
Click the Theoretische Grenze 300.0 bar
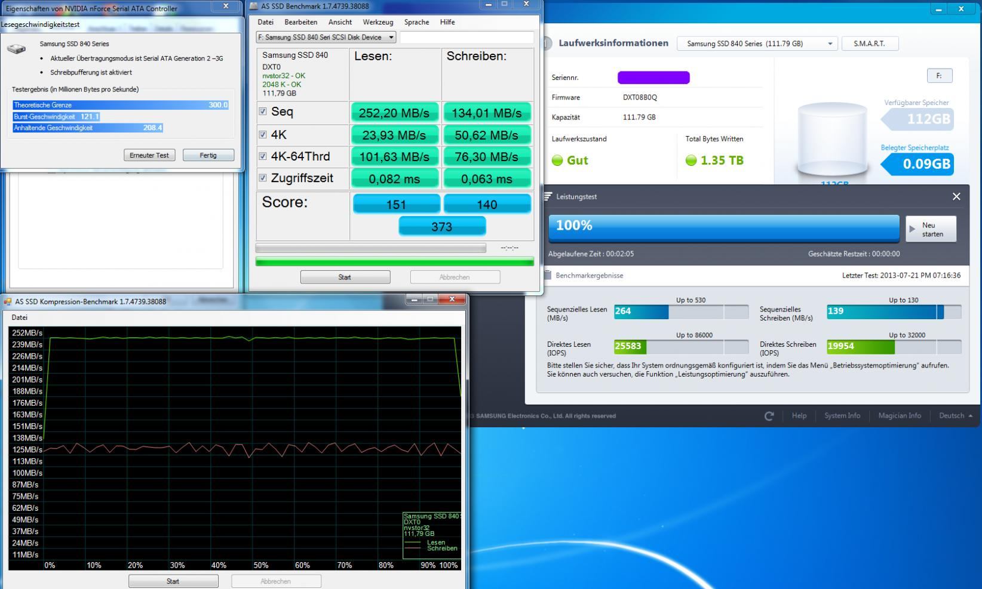pyautogui.click(x=121, y=105)
